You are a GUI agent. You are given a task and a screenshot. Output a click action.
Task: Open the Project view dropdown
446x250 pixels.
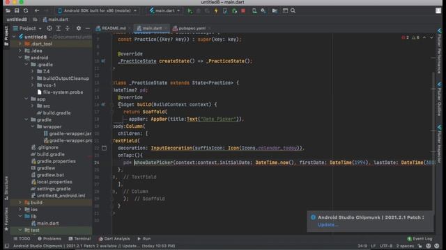[x=28, y=28]
